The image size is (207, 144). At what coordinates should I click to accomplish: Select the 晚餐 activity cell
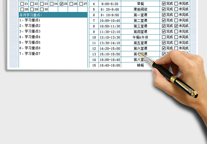click(140, 65)
